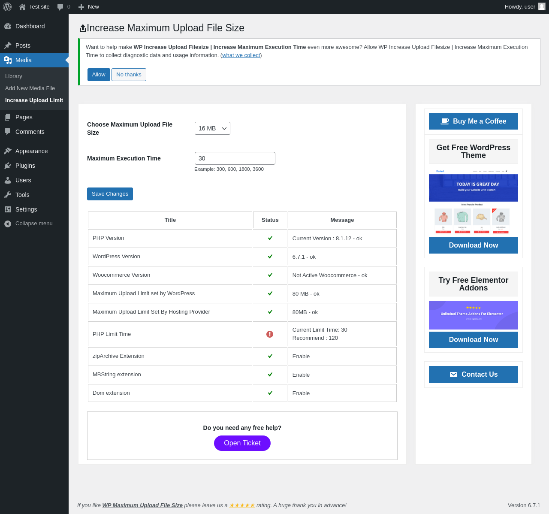
Task: Click the Tools wrench icon
Action: coord(8,195)
